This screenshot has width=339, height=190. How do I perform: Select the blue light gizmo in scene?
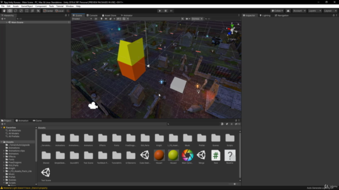coord(161,82)
